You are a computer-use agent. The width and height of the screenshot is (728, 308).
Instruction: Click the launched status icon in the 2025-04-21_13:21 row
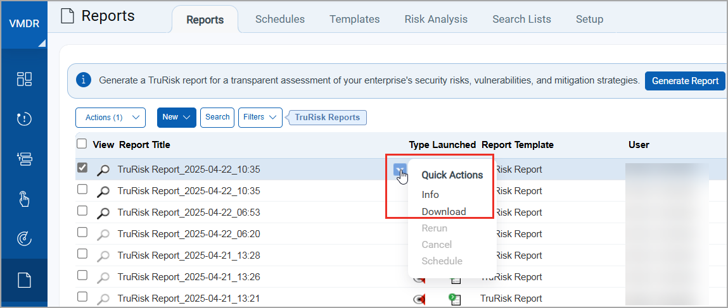[x=454, y=299]
